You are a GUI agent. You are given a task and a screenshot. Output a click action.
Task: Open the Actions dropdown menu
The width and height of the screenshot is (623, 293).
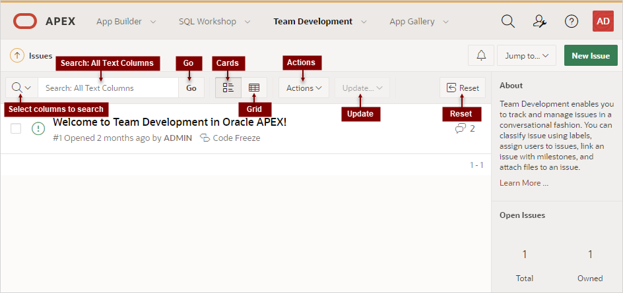click(304, 88)
